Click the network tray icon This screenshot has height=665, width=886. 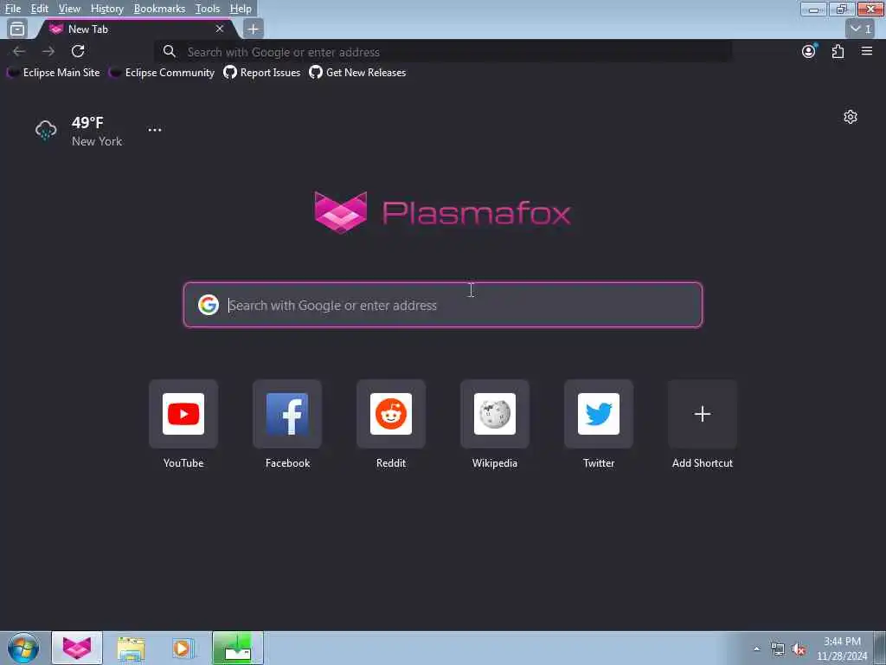click(x=778, y=649)
